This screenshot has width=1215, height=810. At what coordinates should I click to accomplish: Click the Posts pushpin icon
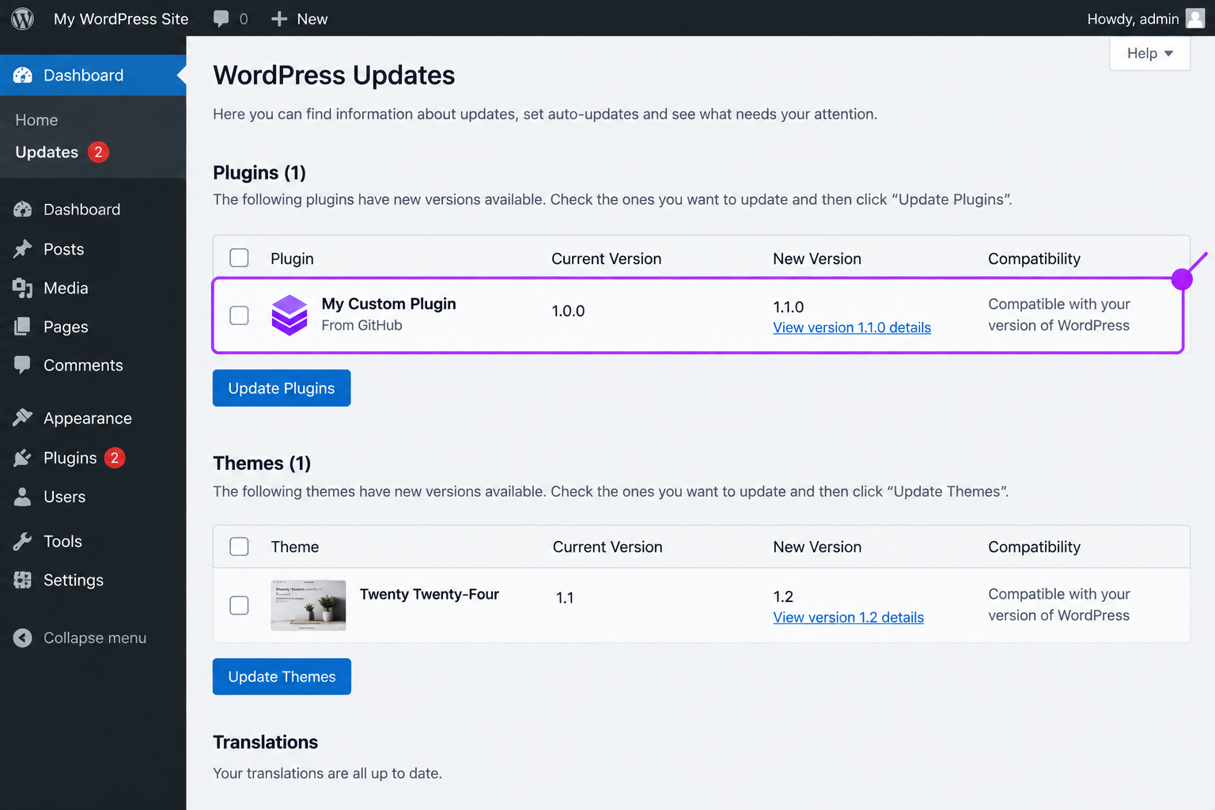(23, 249)
